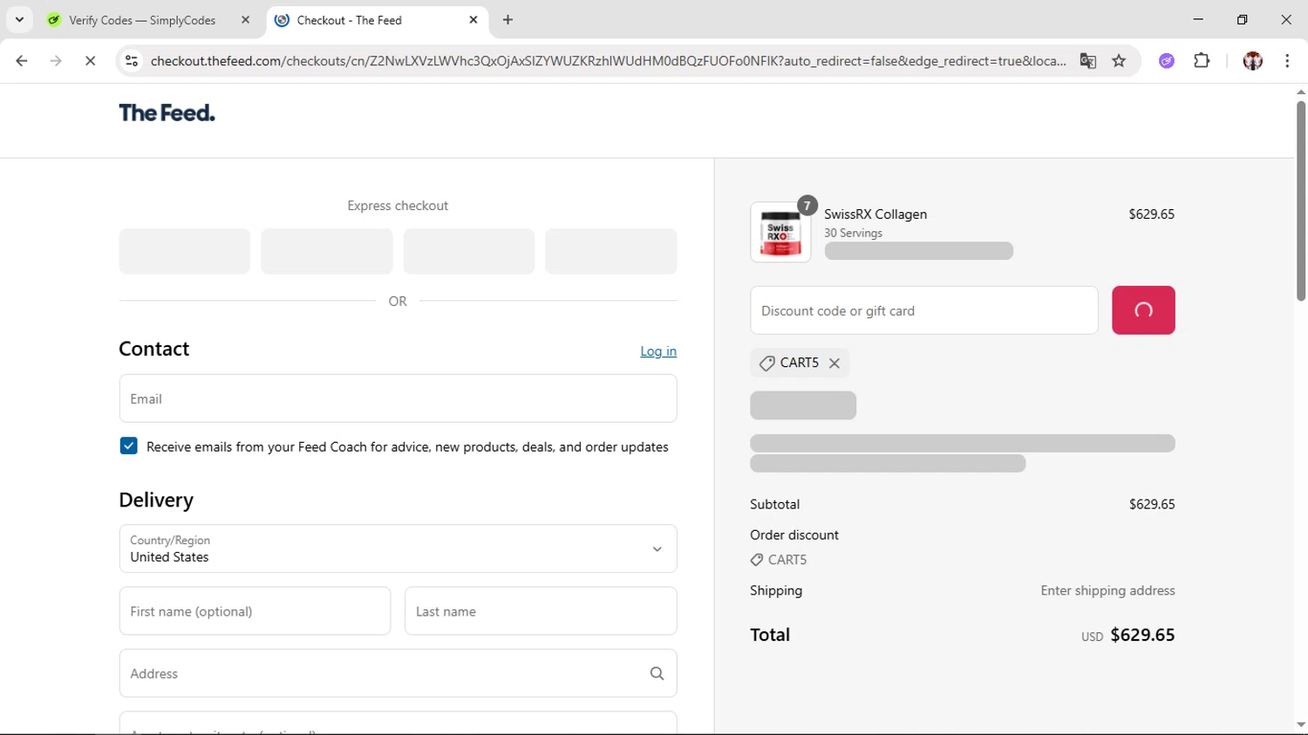Click the SwissRX Collagen product thumbnail
This screenshot has height=735, width=1308.
(780, 233)
